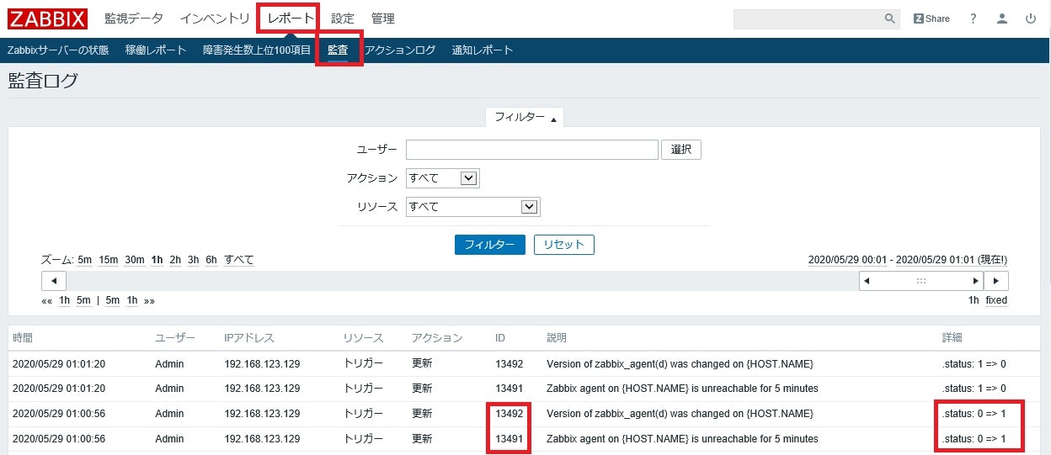1051x455 pixels.
Task: Open the アクションログ submenu
Action: (x=400, y=50)
